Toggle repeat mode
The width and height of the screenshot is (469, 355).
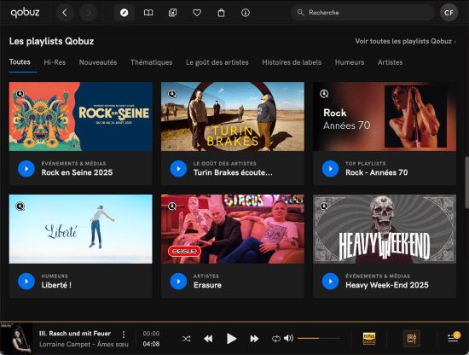click(x=275, y=339)
